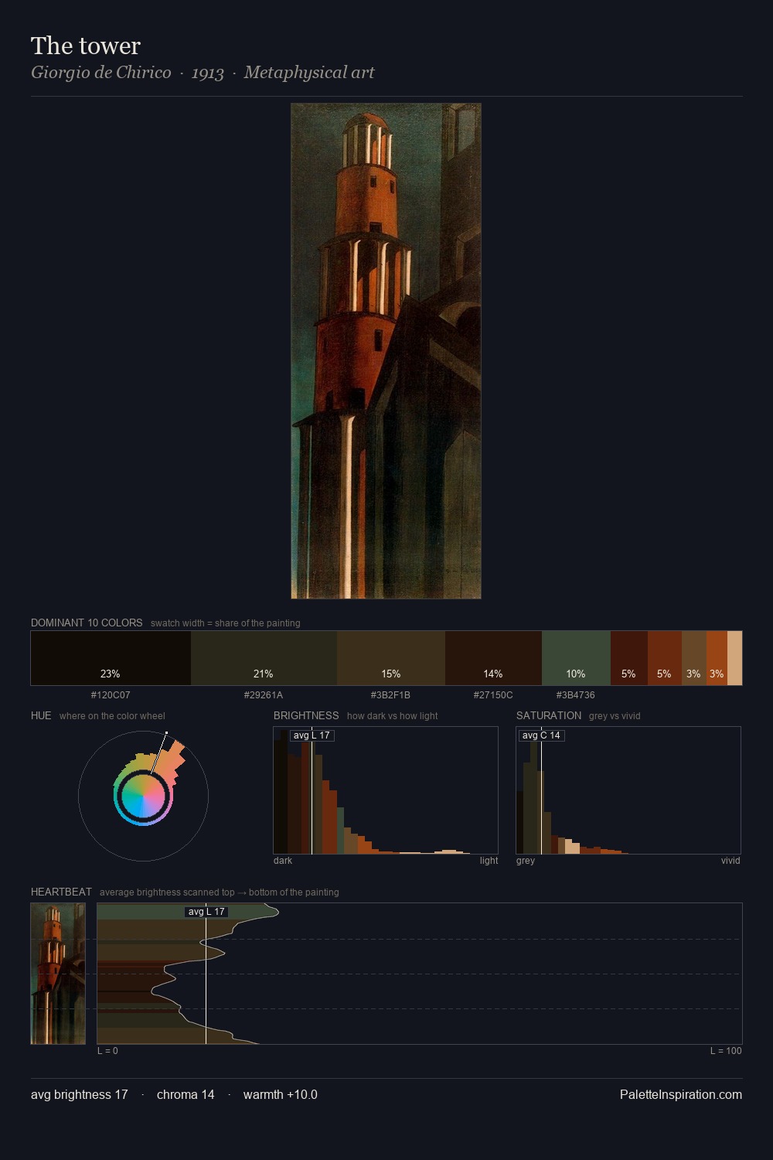Click the 'Metaphysical art' style label

[309, 73]
